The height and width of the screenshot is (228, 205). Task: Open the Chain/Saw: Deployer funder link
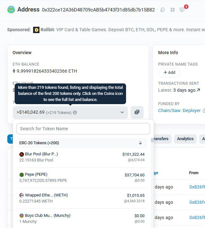pyautogui.click(x=179, y=110)
